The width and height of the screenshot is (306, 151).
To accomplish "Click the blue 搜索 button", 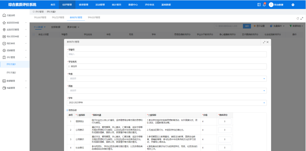I will click(x=247, y=26).
